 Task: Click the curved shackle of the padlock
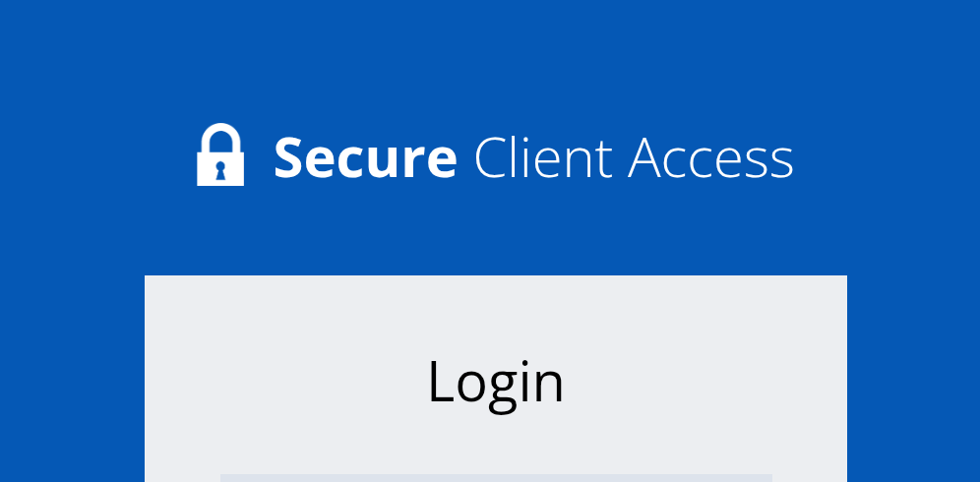click(x=220, y=136)
